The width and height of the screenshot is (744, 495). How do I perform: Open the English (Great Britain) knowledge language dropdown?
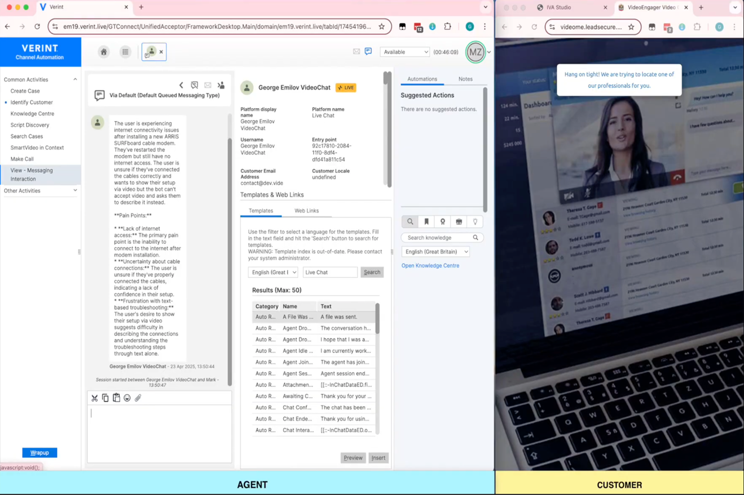435,252
